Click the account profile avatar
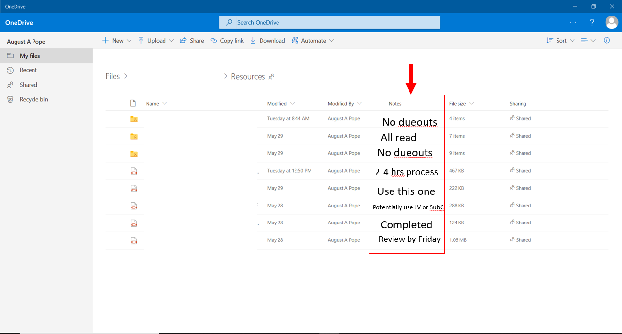This screenshot has height=334, width=622. [611, 22]
